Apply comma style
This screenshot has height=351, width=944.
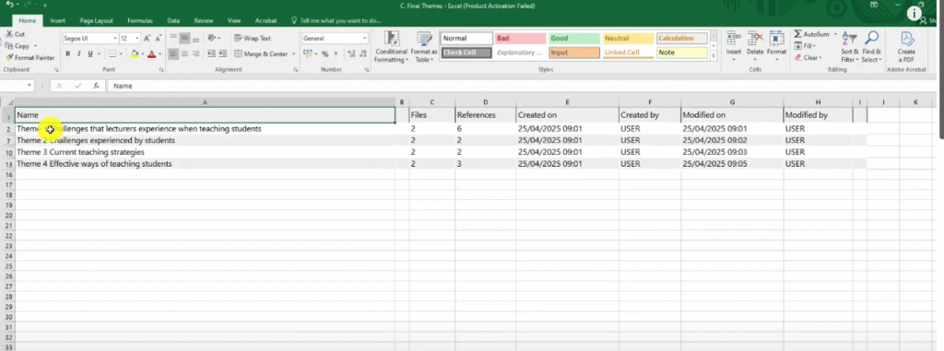[336, 54]
